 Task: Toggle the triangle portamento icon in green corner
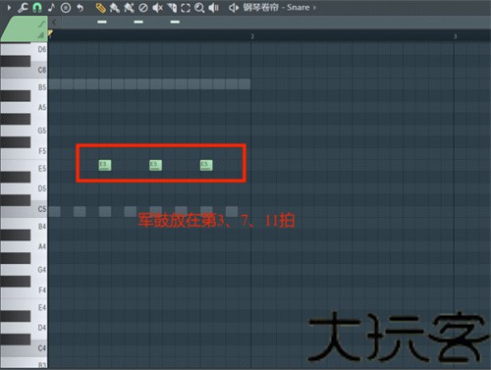tap(41, 34)
